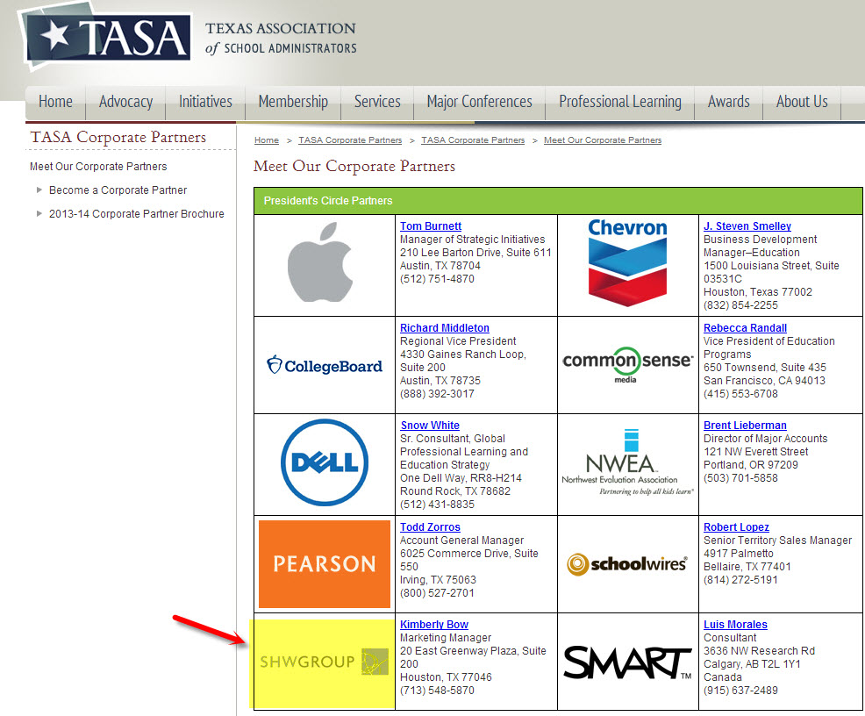Click the 'Marketing Manager' title text
865x716 pixels.
tap(446, 638)
